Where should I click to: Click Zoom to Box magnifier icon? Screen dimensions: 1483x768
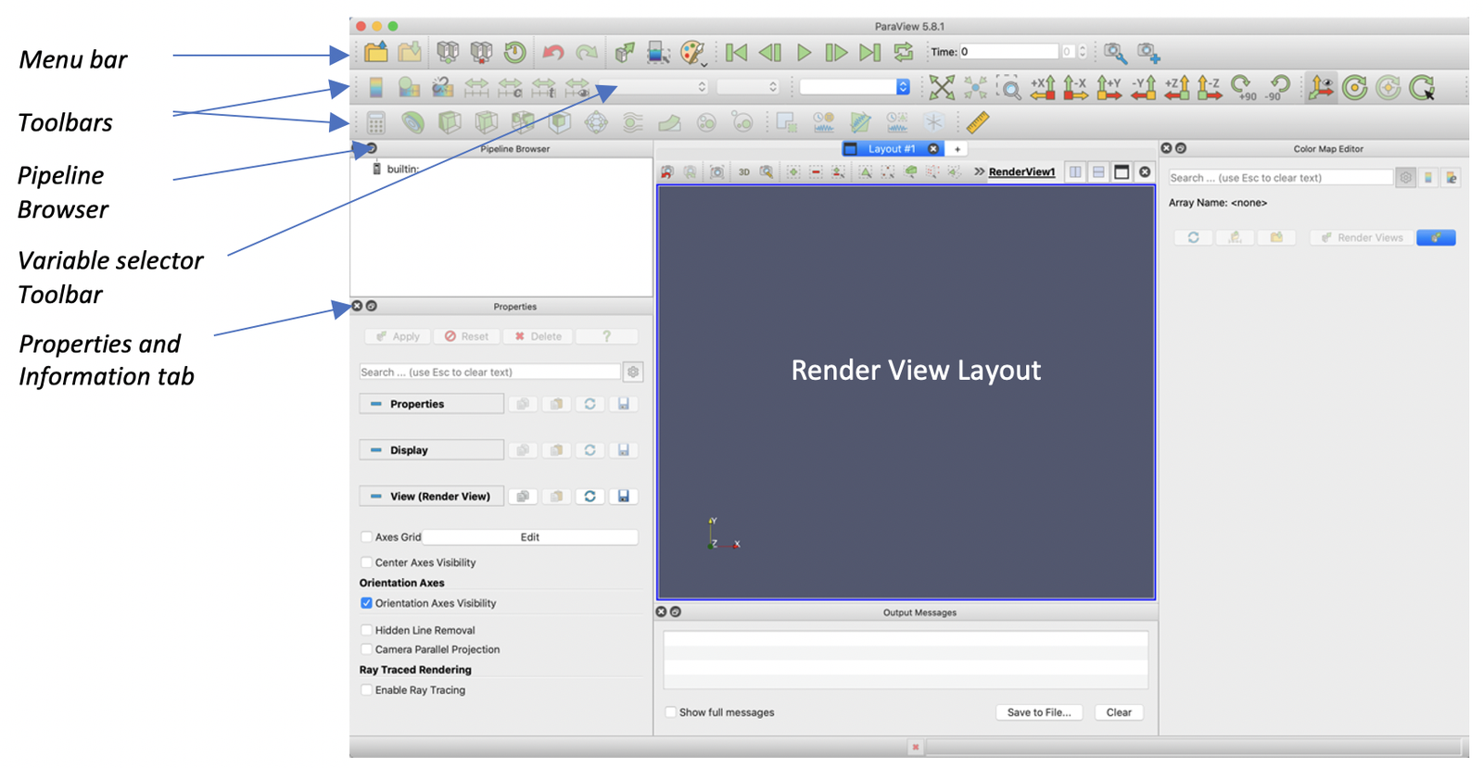1009,88
